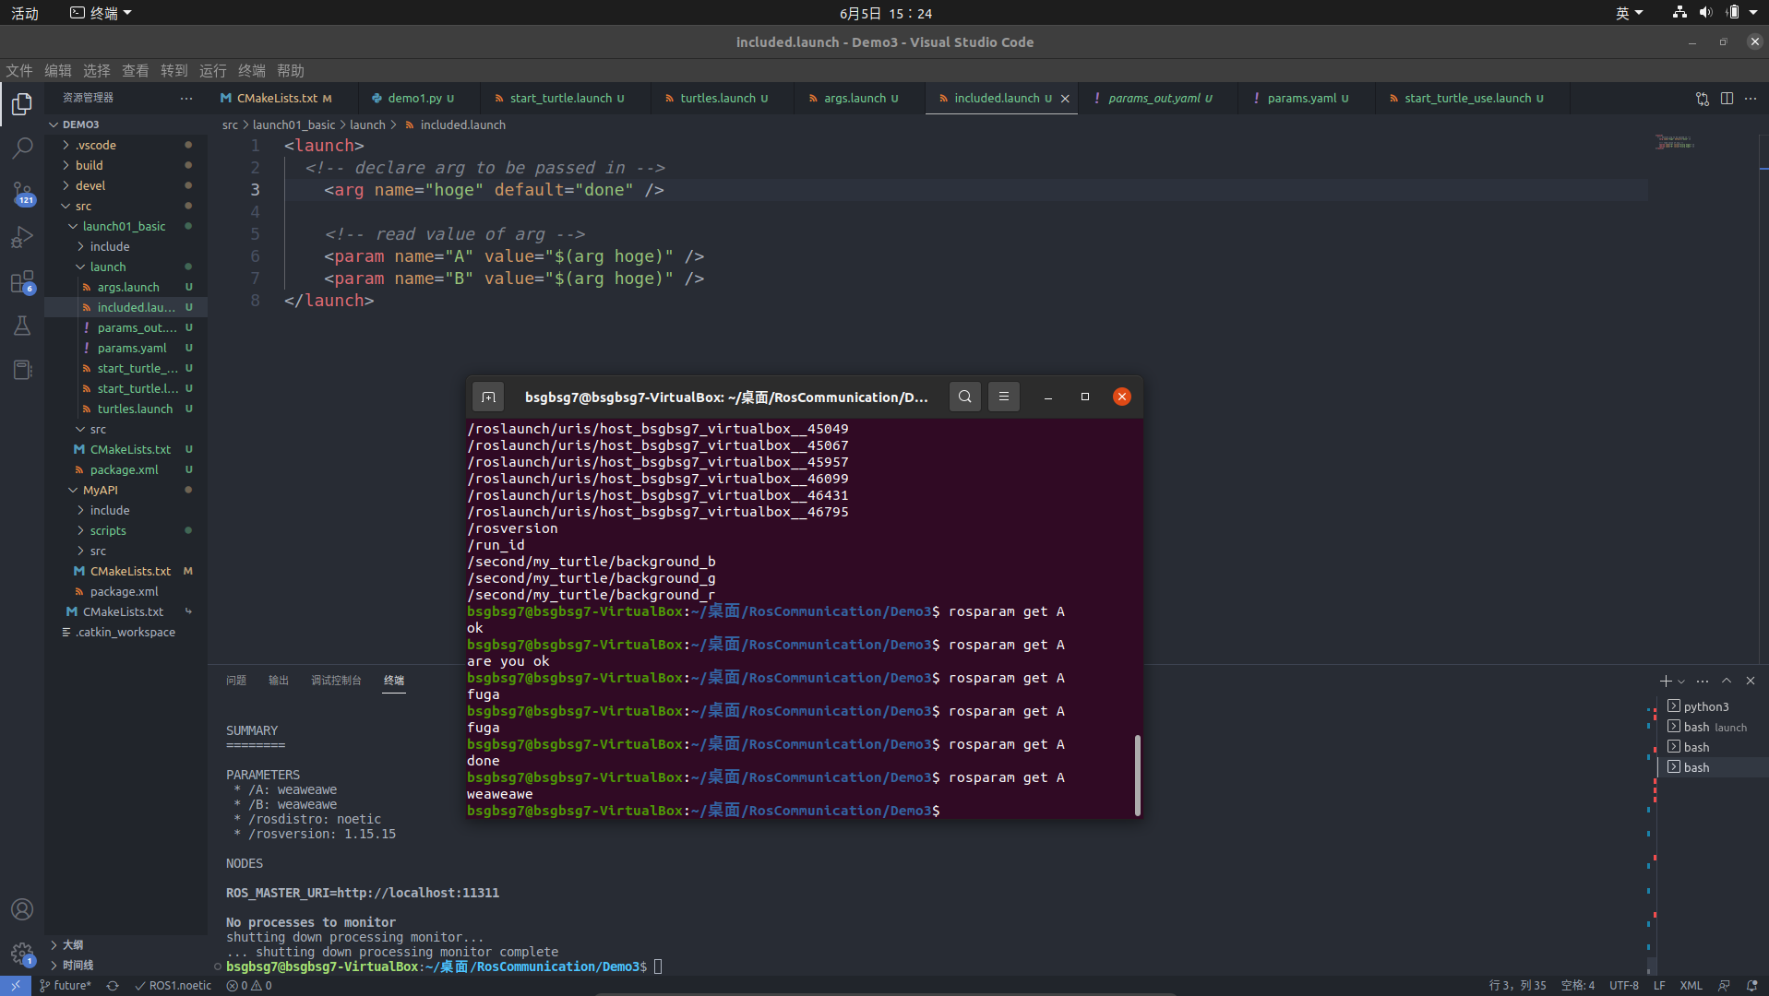Viewport: 1769px width, 996px height.
Task: Click the editor minimap preview
Action: click(1675, 142)
